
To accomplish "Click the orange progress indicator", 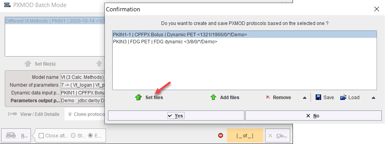I will click(245, 135).
